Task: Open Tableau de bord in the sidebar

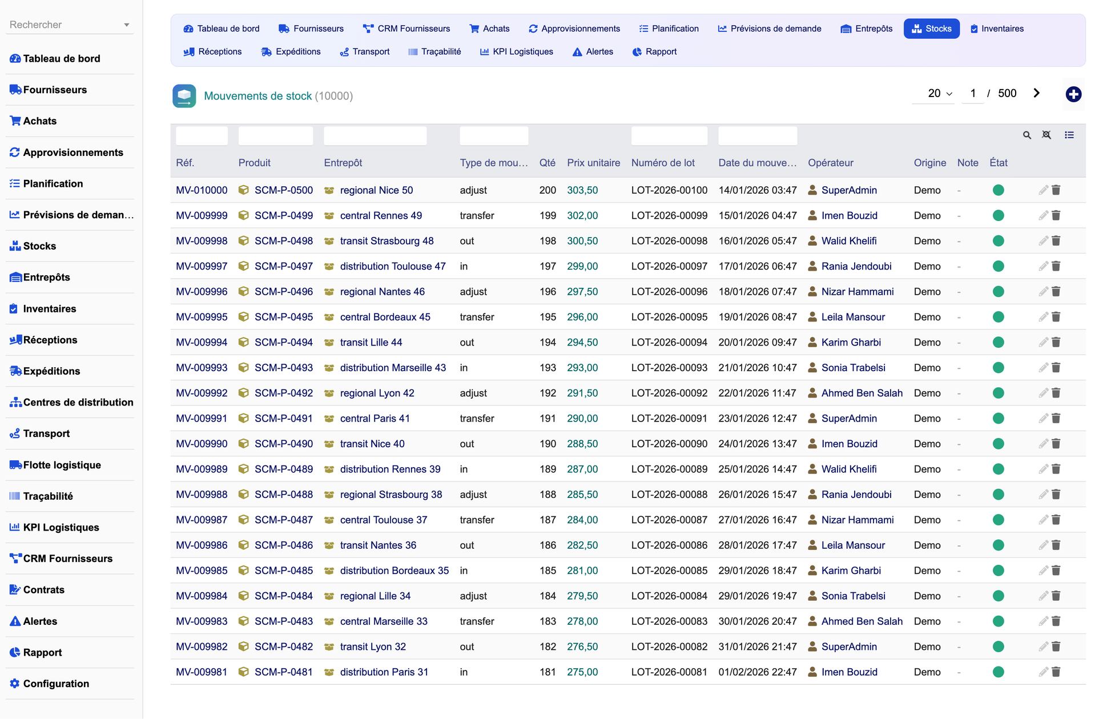Action: 62,58
